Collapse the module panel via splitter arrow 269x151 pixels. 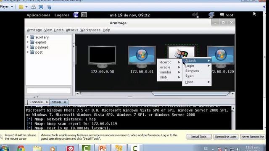74,43
